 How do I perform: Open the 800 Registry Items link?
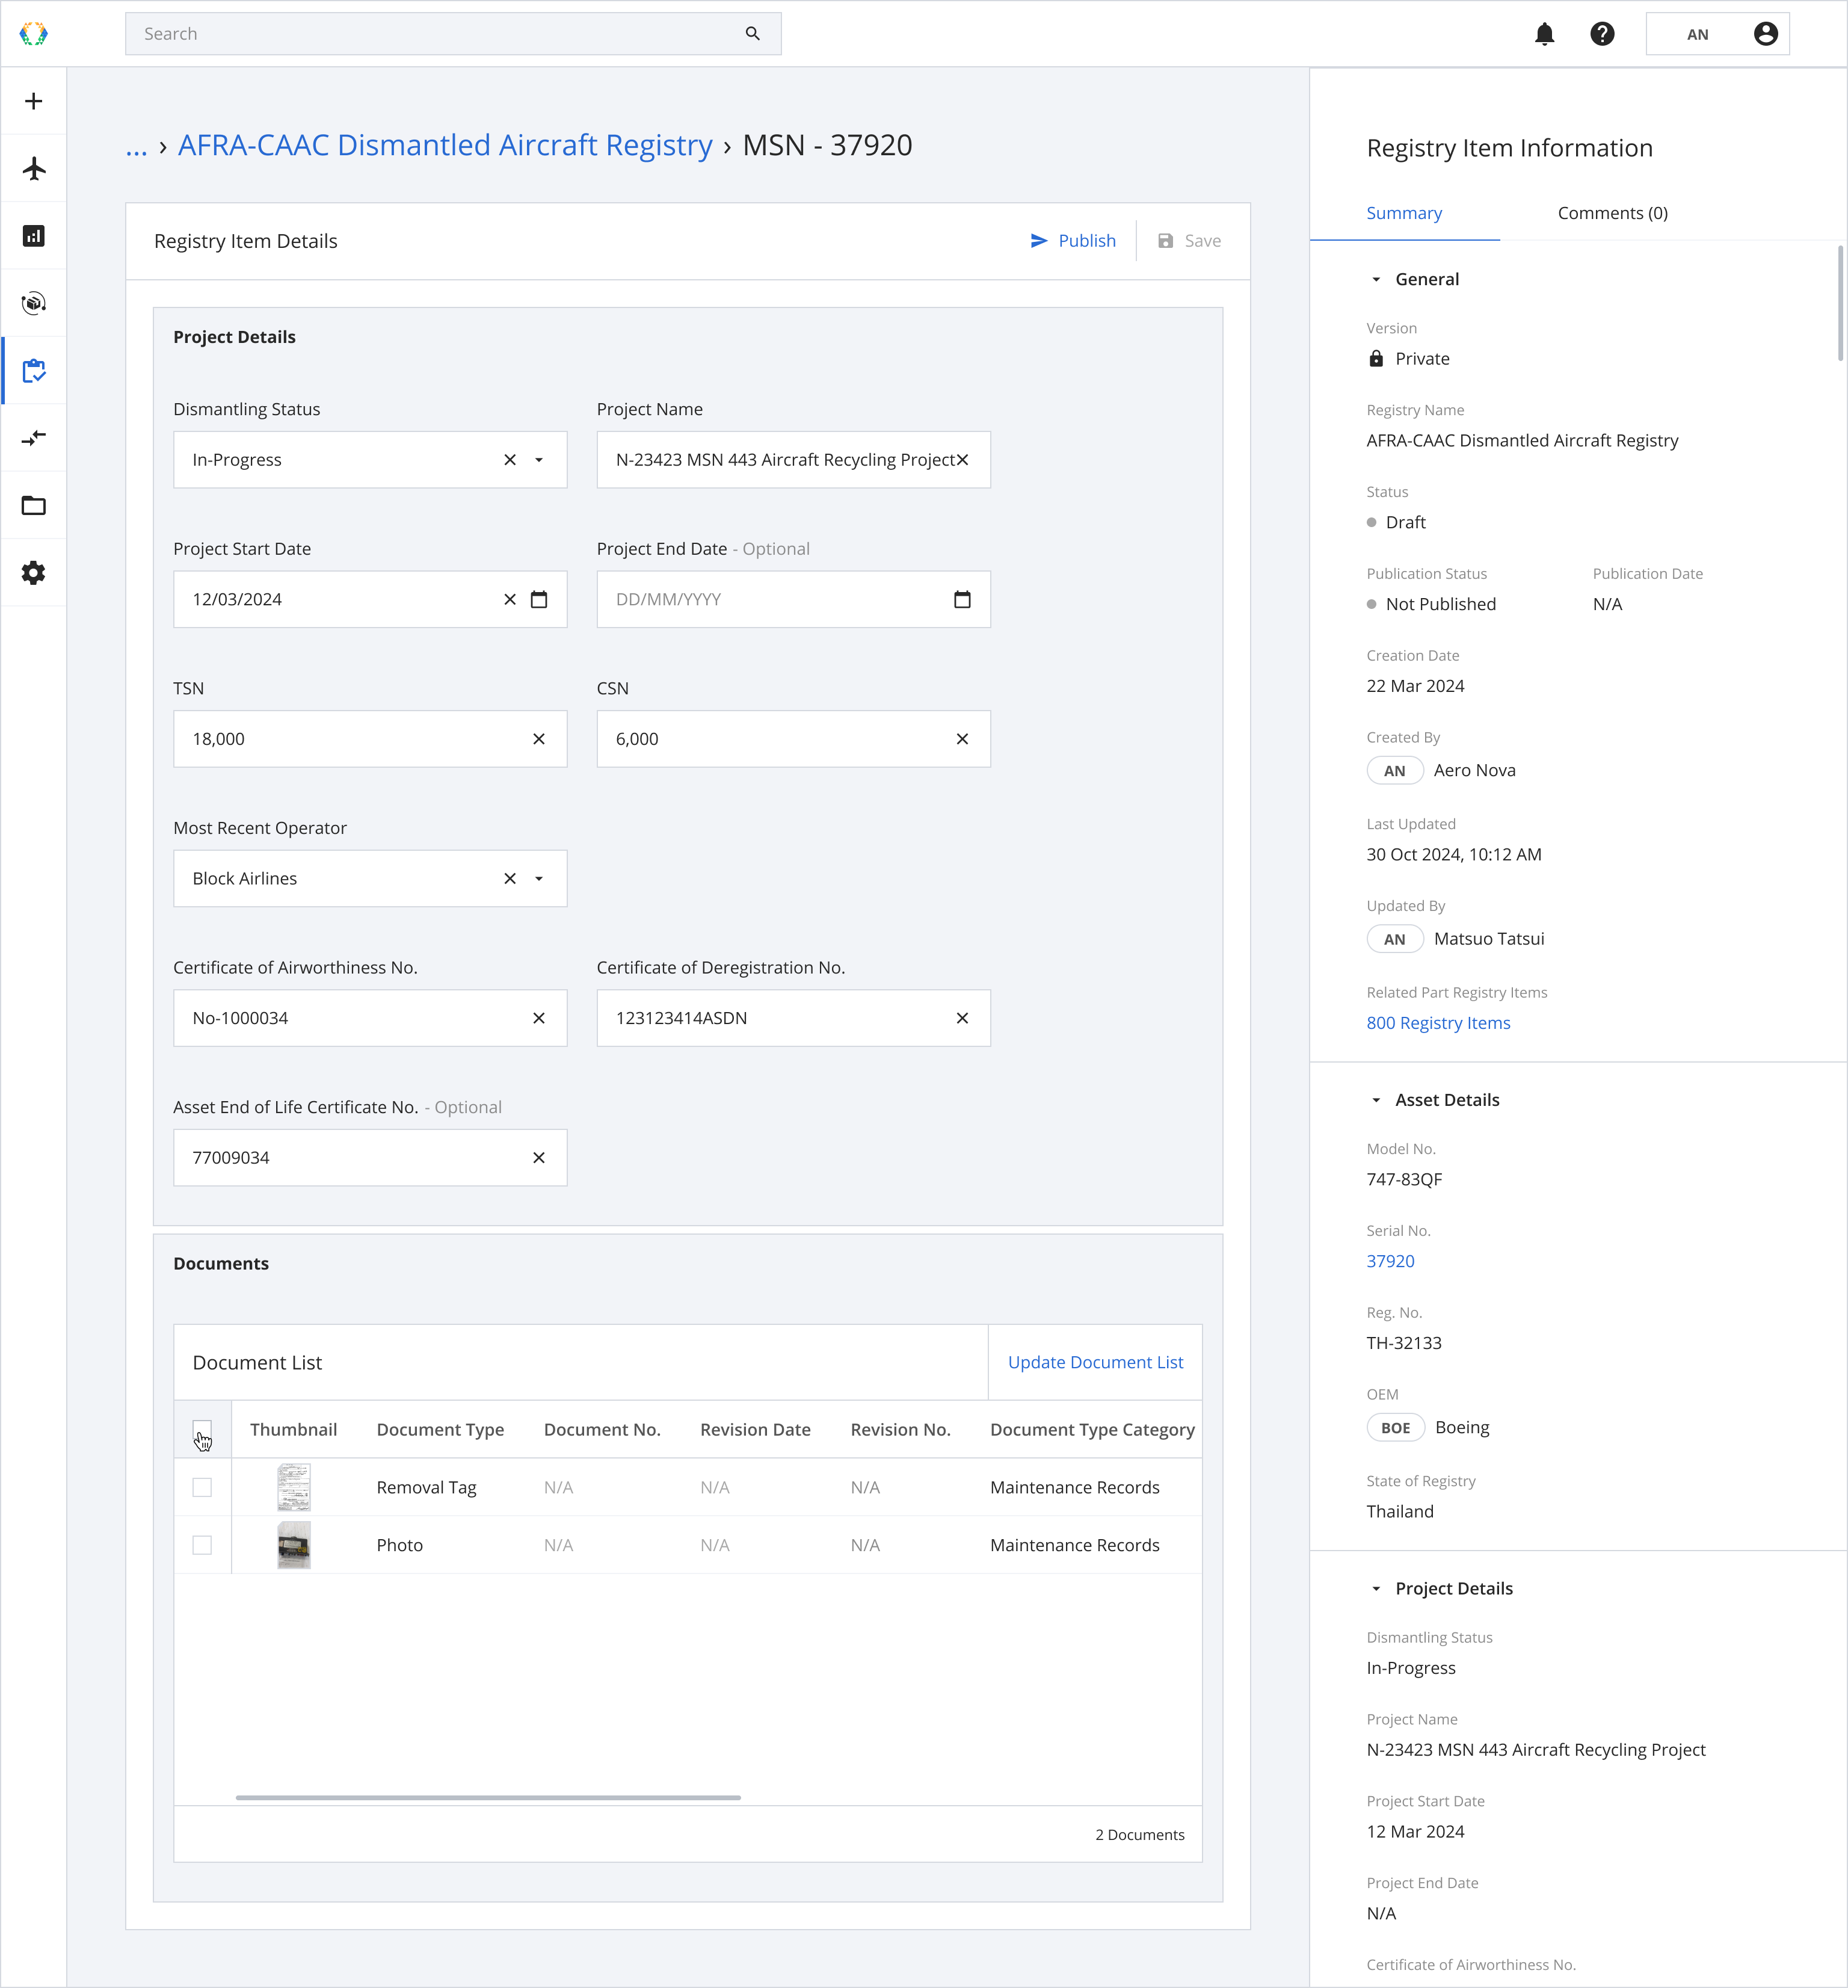[1438, 1023]
